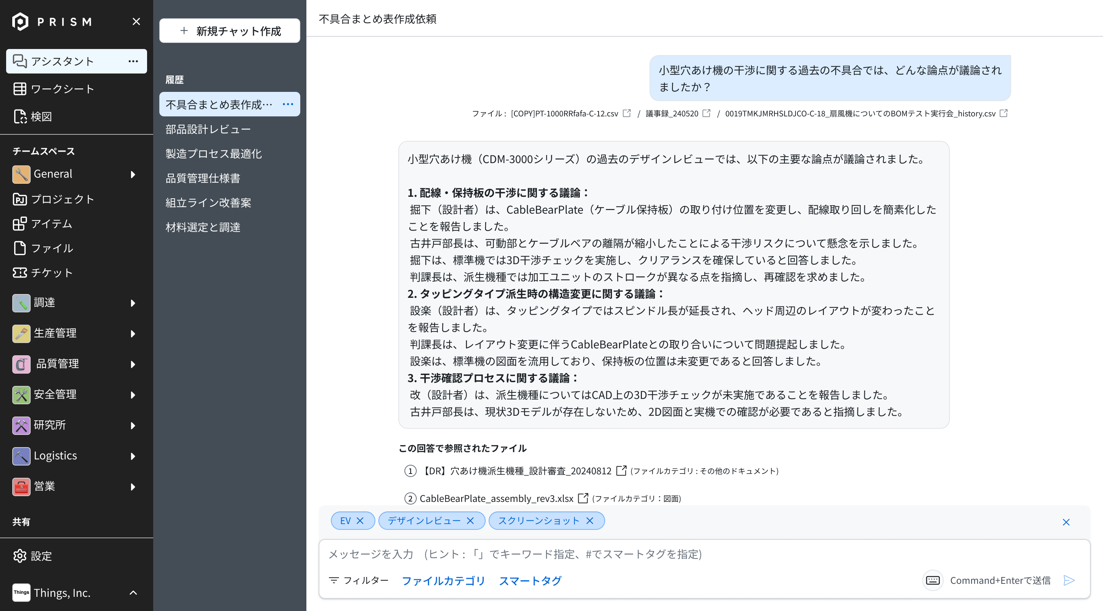Image resolution: width=1103 pixels, height=611 pixels.
Task: Open the アシスタント options ellipsis
Action: 133,61
